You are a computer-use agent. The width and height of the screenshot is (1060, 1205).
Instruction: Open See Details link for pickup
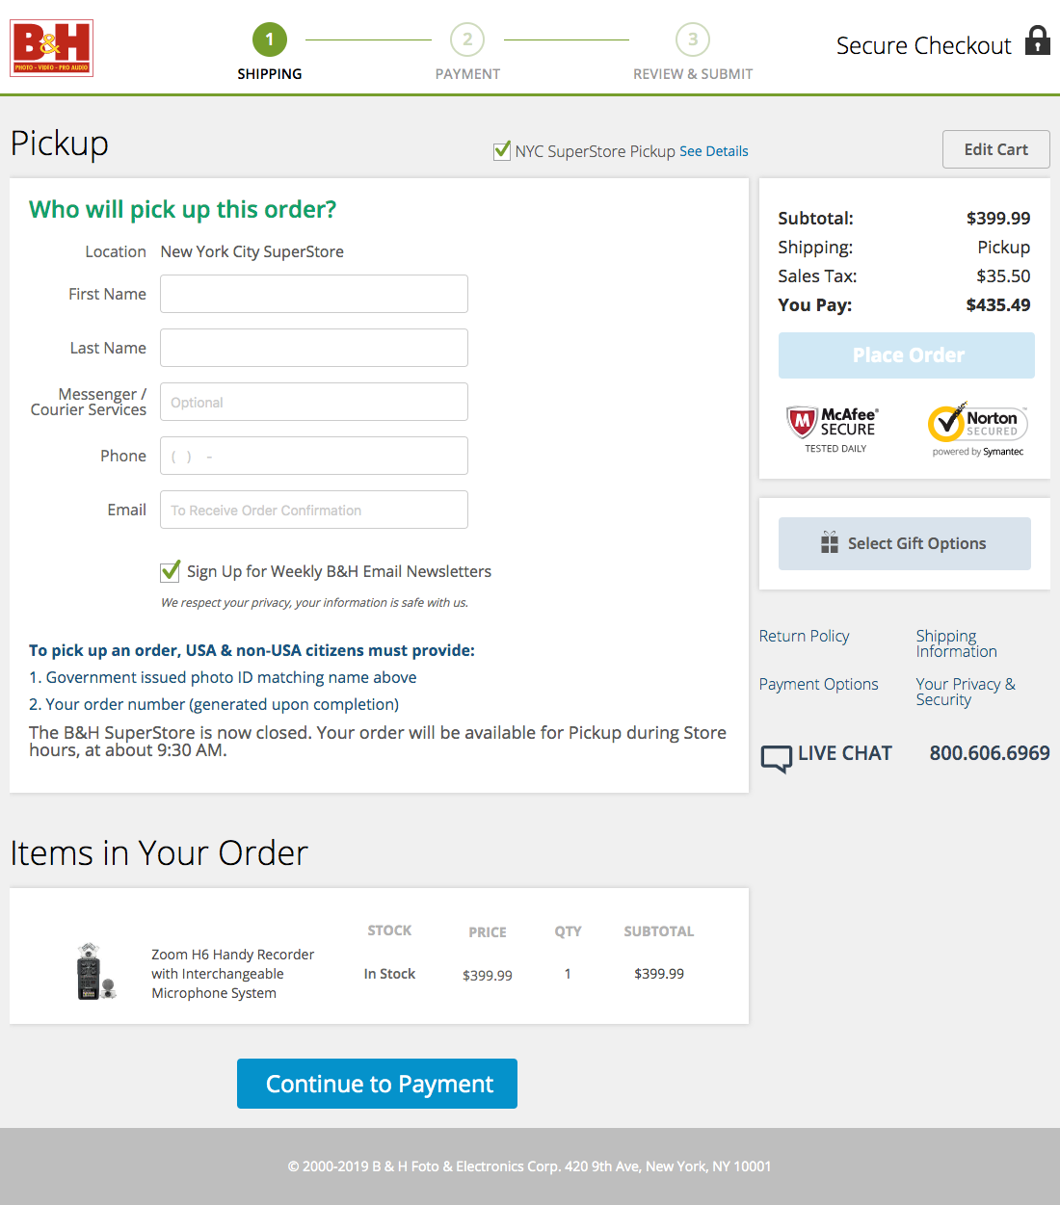click(x=713, y=151)
